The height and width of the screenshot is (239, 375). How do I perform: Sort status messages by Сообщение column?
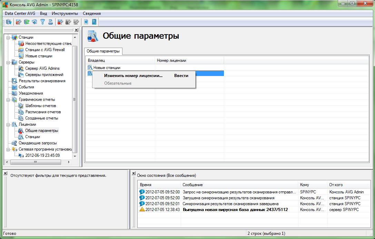(239, 185)
